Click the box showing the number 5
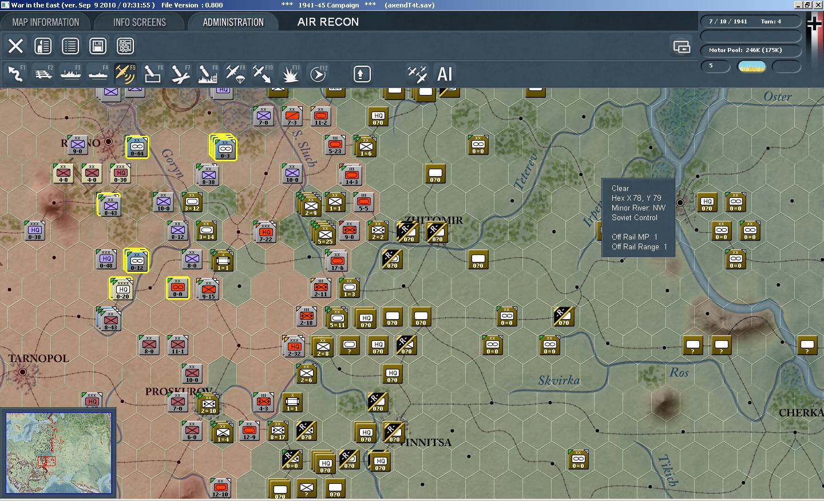824x501 pixels. (715, 66)
